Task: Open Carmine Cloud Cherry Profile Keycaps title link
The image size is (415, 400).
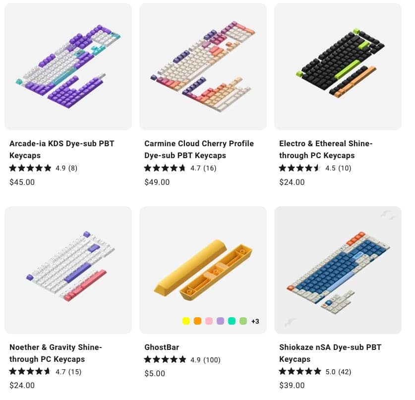Action: 199,150
